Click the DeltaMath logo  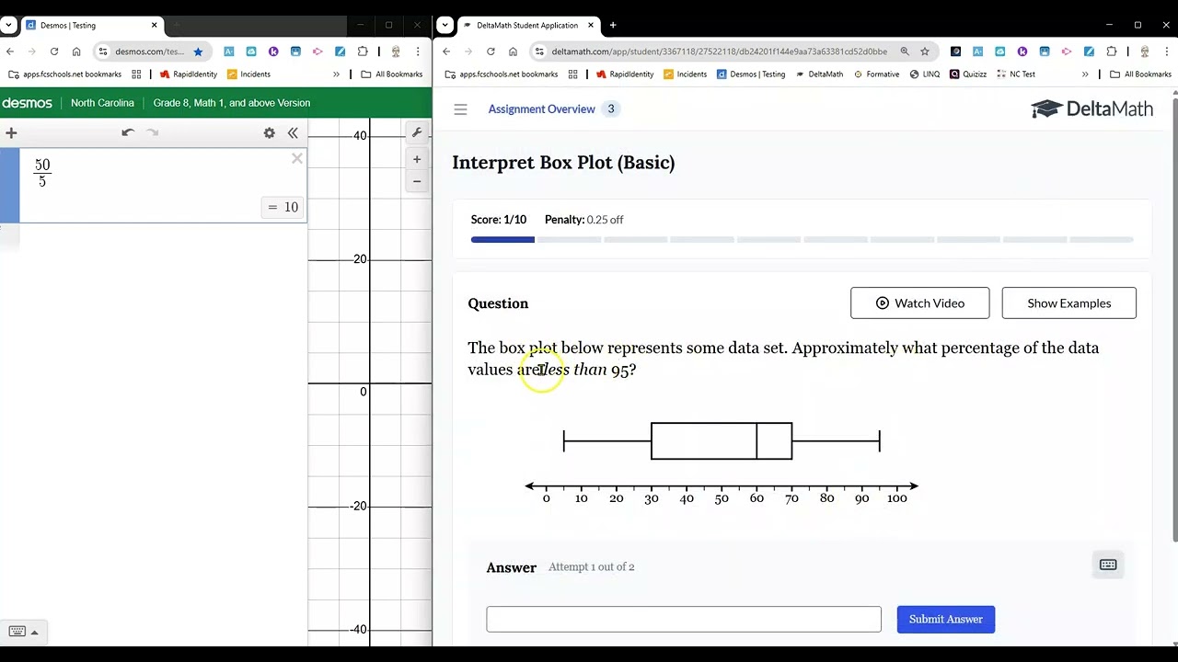pyautogui.click(x=1091, y=109)
